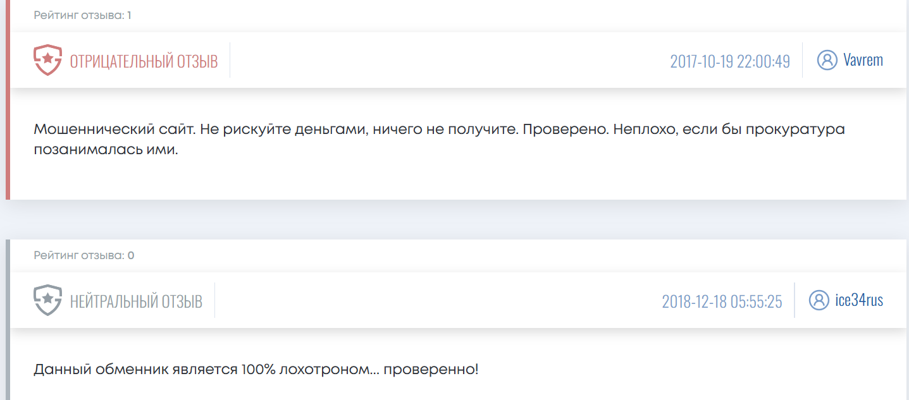Select the profile icon of the 2018 review author
Image resolution: width=909 pixels, height=400 pixels.
point(820,301)
